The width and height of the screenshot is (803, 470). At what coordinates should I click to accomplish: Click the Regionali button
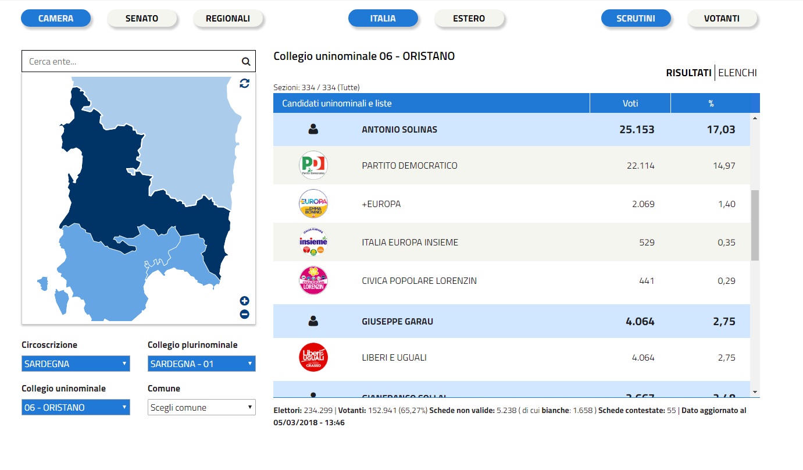click(228, 19)
